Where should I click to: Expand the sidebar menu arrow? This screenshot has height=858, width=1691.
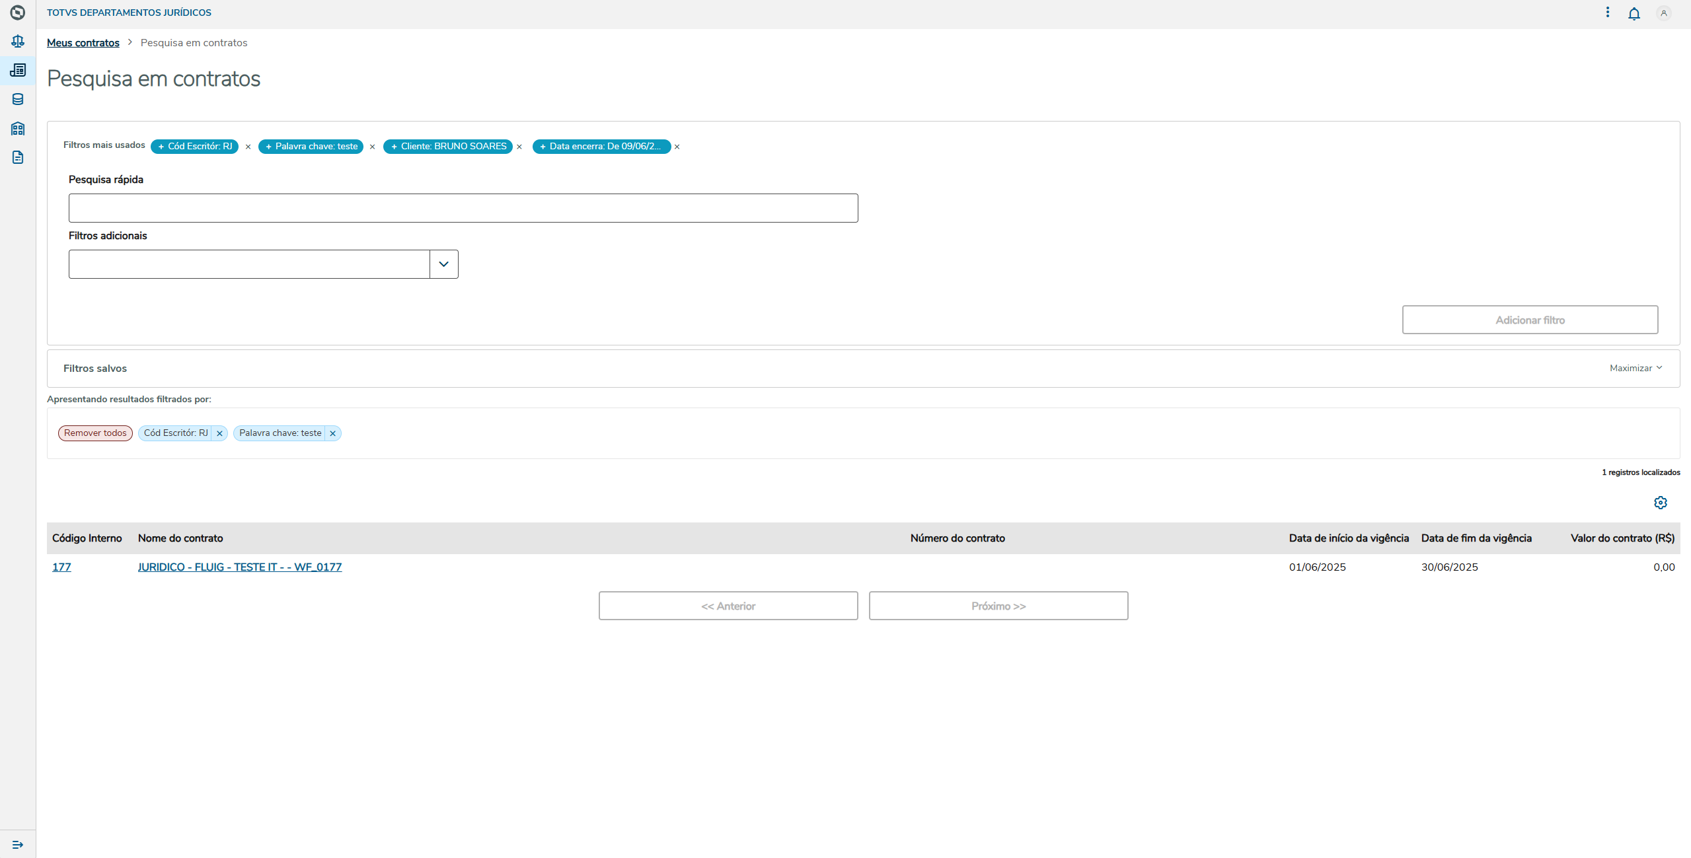pos(18,845)
